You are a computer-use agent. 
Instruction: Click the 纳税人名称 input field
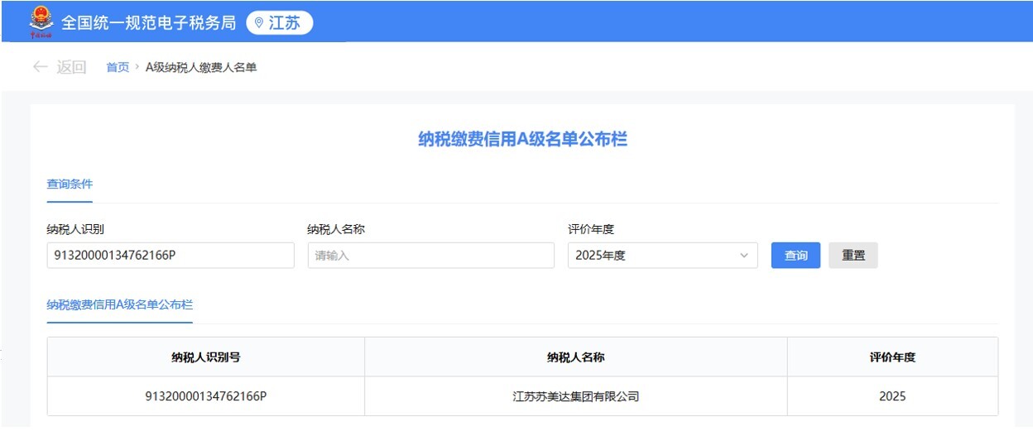coord(431,256)
